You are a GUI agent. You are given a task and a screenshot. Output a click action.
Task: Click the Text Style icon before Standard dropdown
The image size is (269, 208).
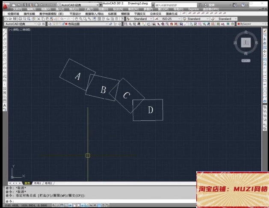tap(128, 19)
